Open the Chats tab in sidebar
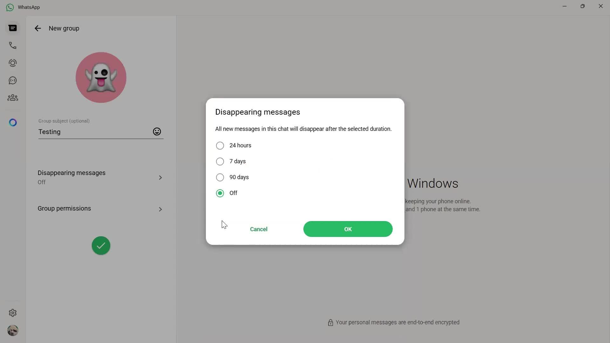 click(12, 28)
